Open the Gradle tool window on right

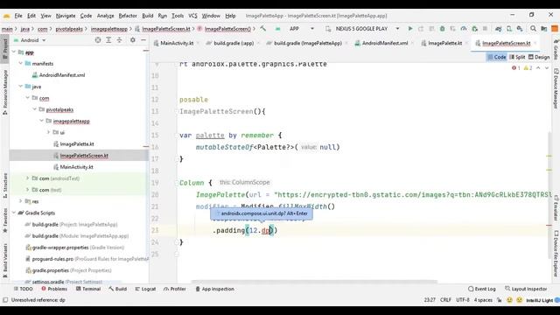click(556, 49)
